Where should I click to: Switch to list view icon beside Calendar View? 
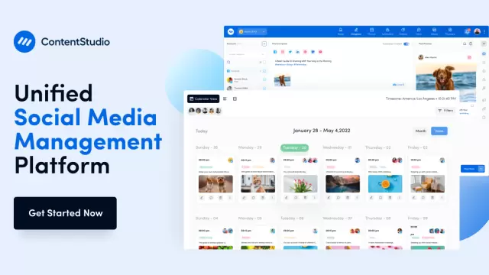225,99
